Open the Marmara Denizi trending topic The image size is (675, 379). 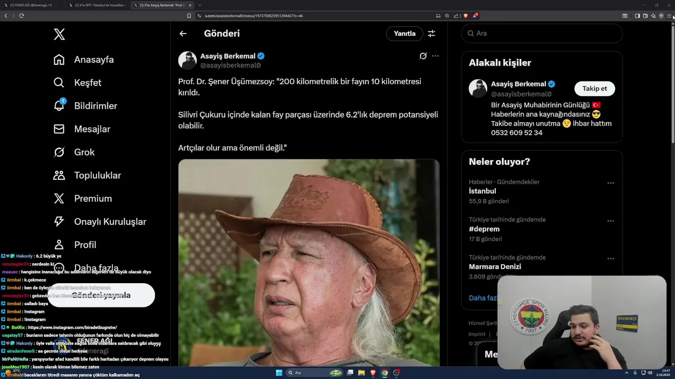[x=495, y=267]
